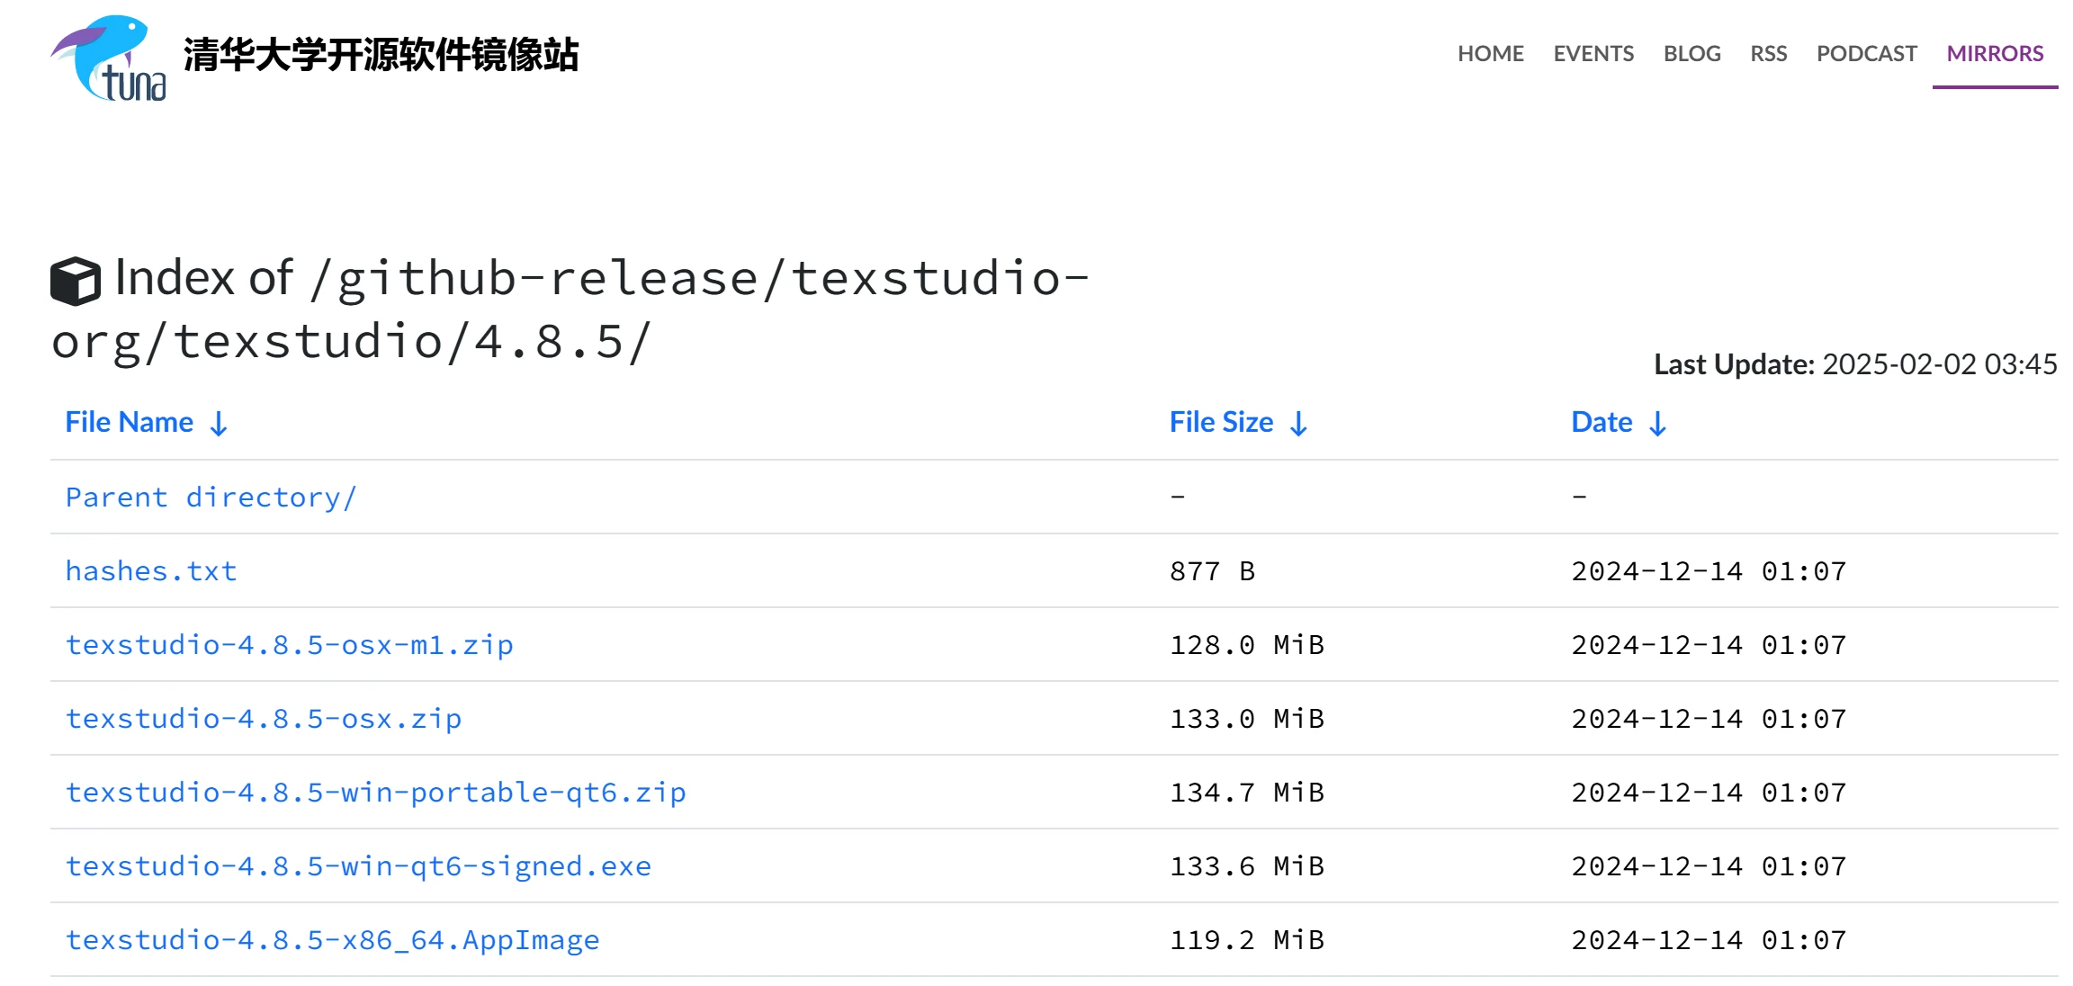Click the File Size sort arrow icon
Image resolution: width=2073 pixels, height=986 pixels.
[1298, 422]
